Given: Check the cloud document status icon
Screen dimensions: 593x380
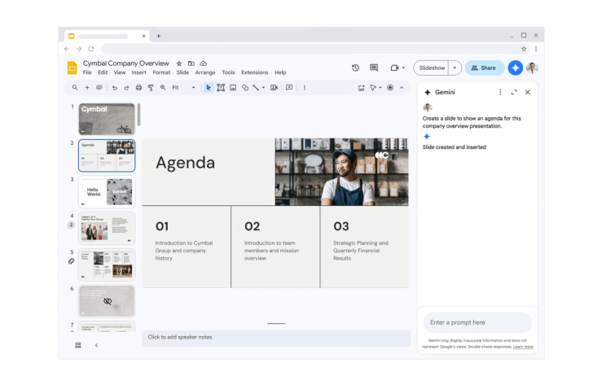Looking at the screenshot, I should (x=204, y=63).
